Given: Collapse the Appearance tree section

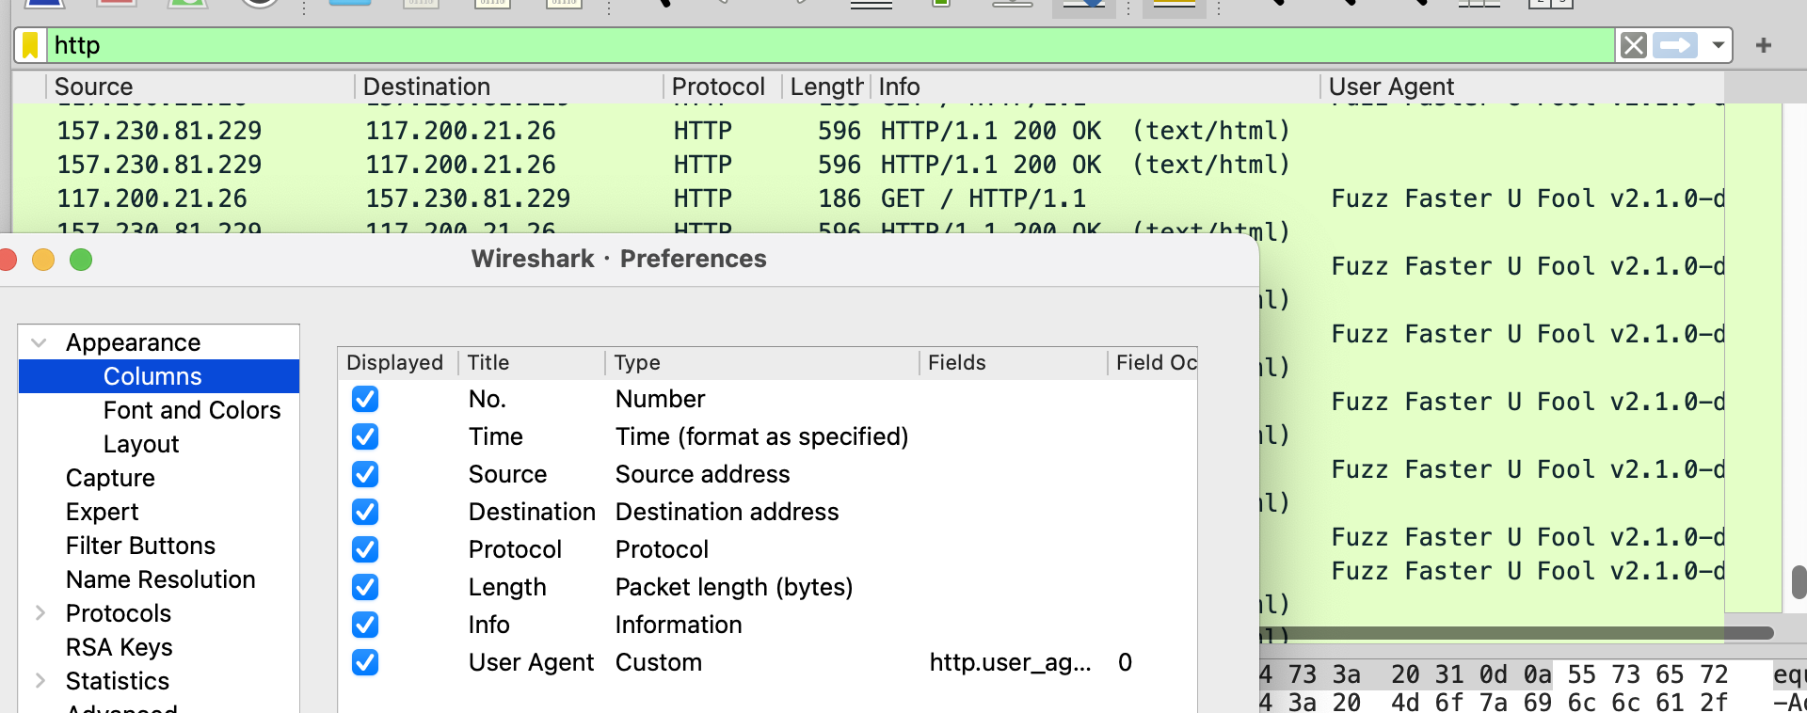Looking at the screenshot, I should [x=40, y=342].
